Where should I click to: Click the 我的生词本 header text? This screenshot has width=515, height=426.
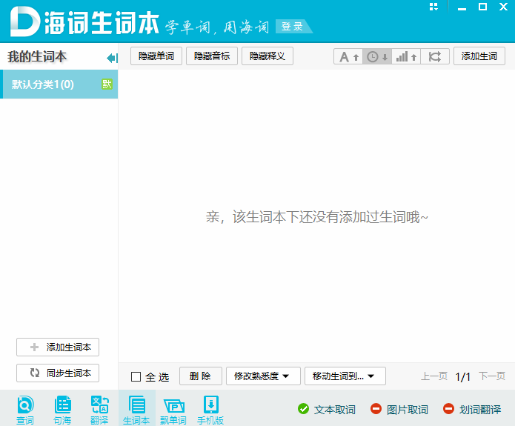click(x=37, y=57)
